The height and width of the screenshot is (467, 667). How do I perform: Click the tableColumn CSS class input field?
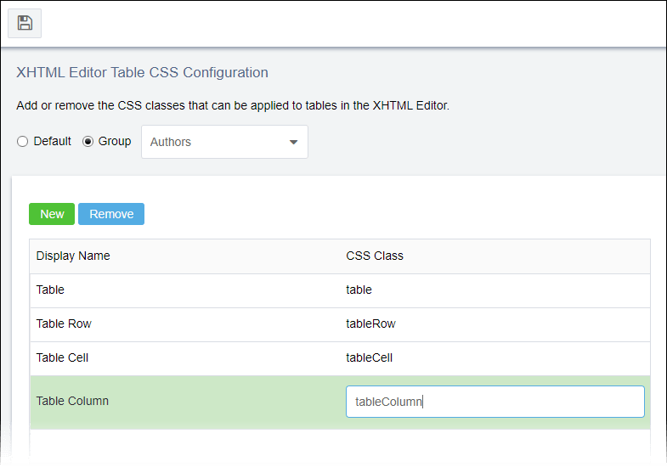pyautogui.click(x=495, y=402)
